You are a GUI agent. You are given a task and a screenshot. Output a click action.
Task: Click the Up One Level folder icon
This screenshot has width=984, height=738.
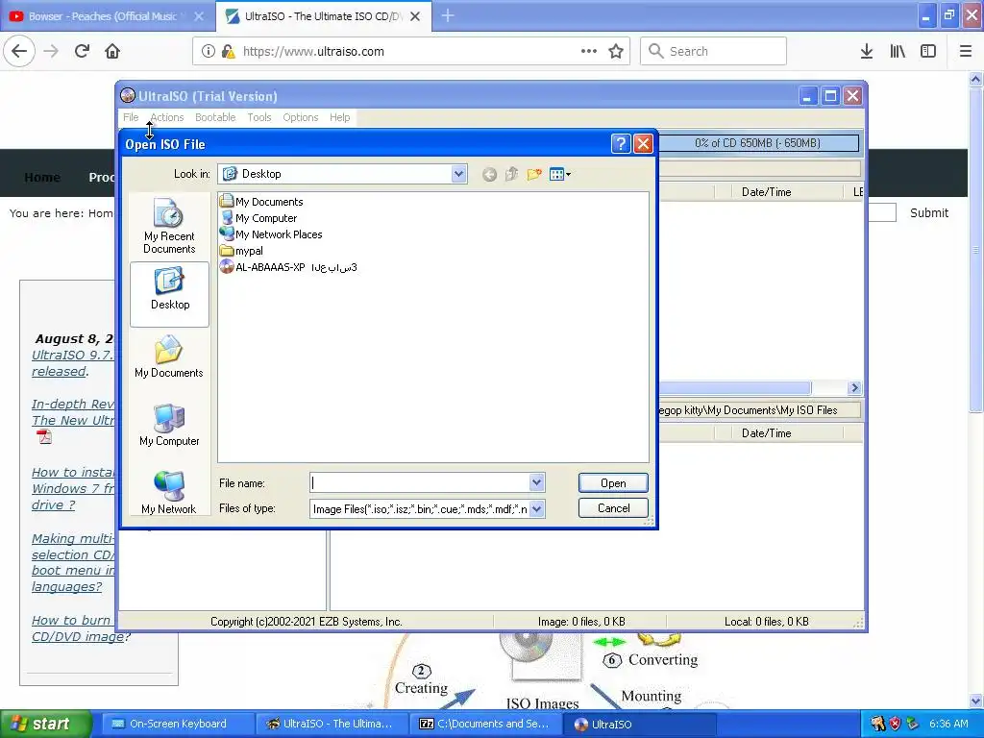[511, 174]
